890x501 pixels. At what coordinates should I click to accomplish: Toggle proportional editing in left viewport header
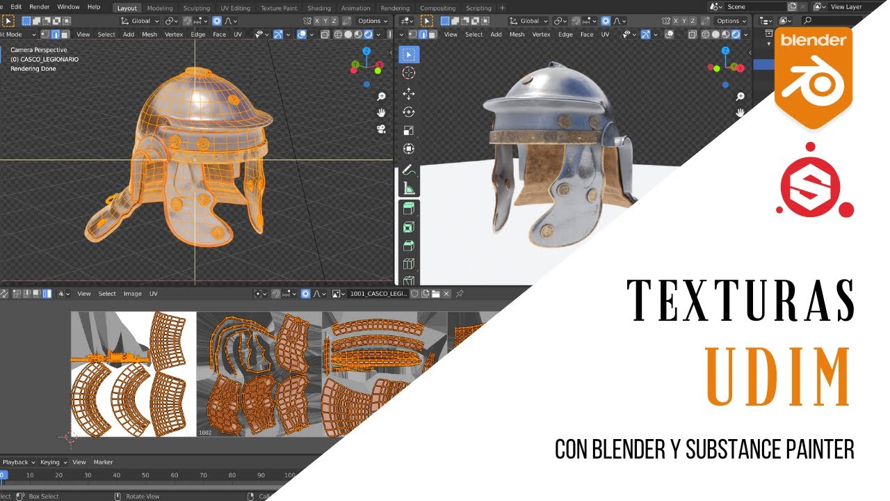217,21
